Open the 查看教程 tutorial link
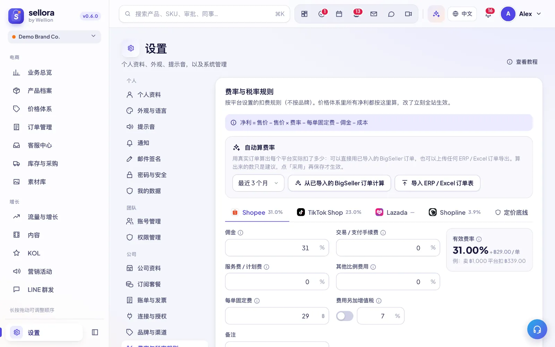 point(522,62)
